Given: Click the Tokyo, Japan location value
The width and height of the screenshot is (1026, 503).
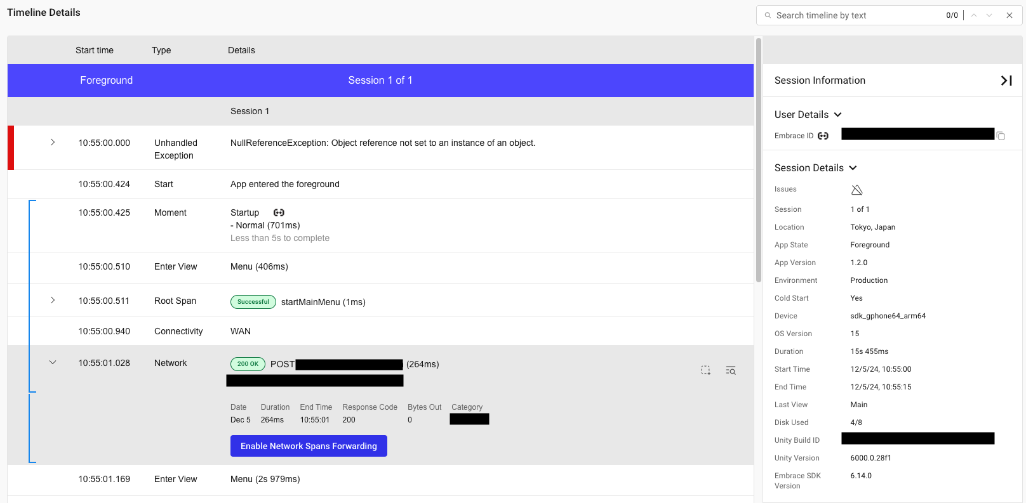Looking at the screenshot, I should 873,227.
